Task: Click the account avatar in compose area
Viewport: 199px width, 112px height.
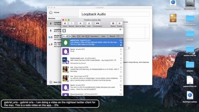Action: click(64, 30)
